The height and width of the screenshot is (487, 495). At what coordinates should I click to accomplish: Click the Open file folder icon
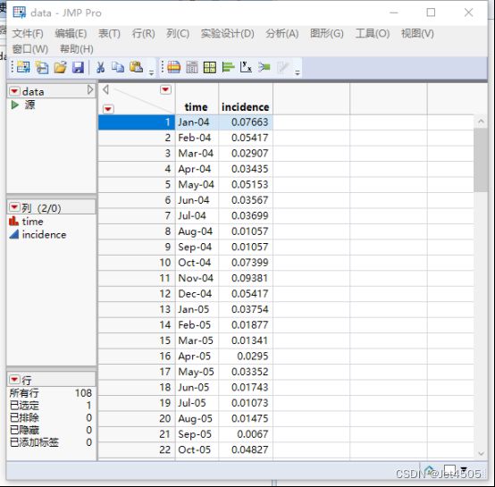pos(60,67)
